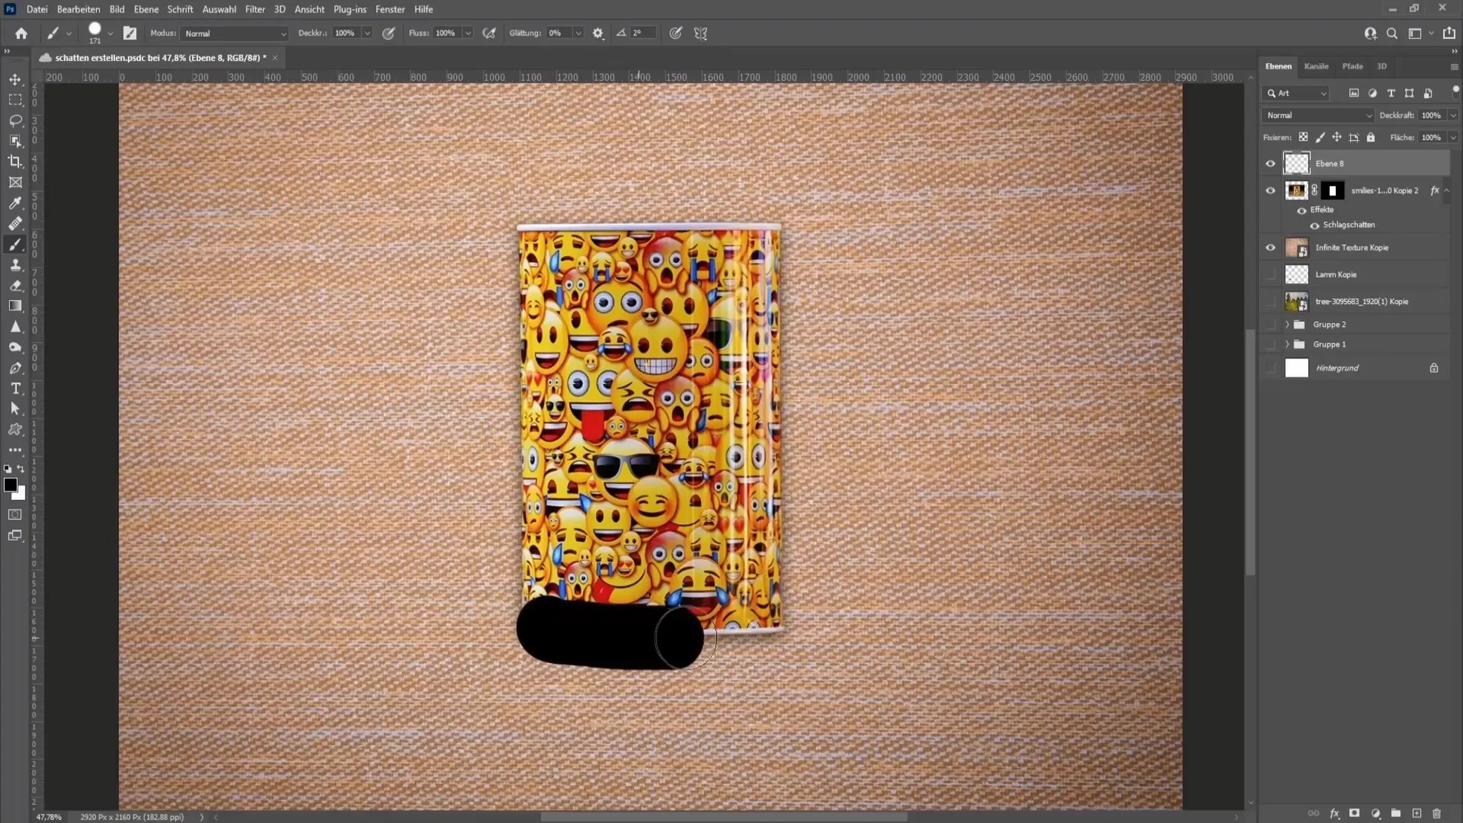Image resolution: width=1463 pixels, height=823 pixels.
Task: Hide the Infinite Texture Kopie layer
Action: coord(1270,247)
